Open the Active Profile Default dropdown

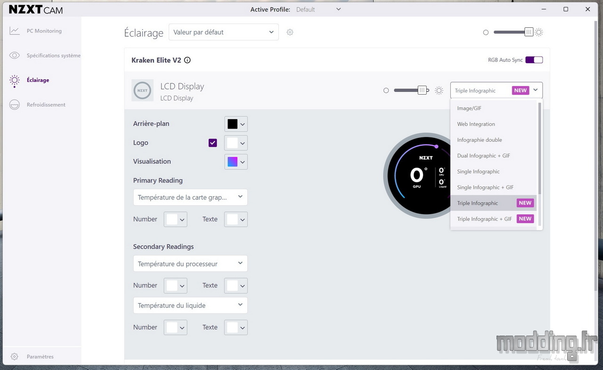pyautogui.click(x=318, y=9)
